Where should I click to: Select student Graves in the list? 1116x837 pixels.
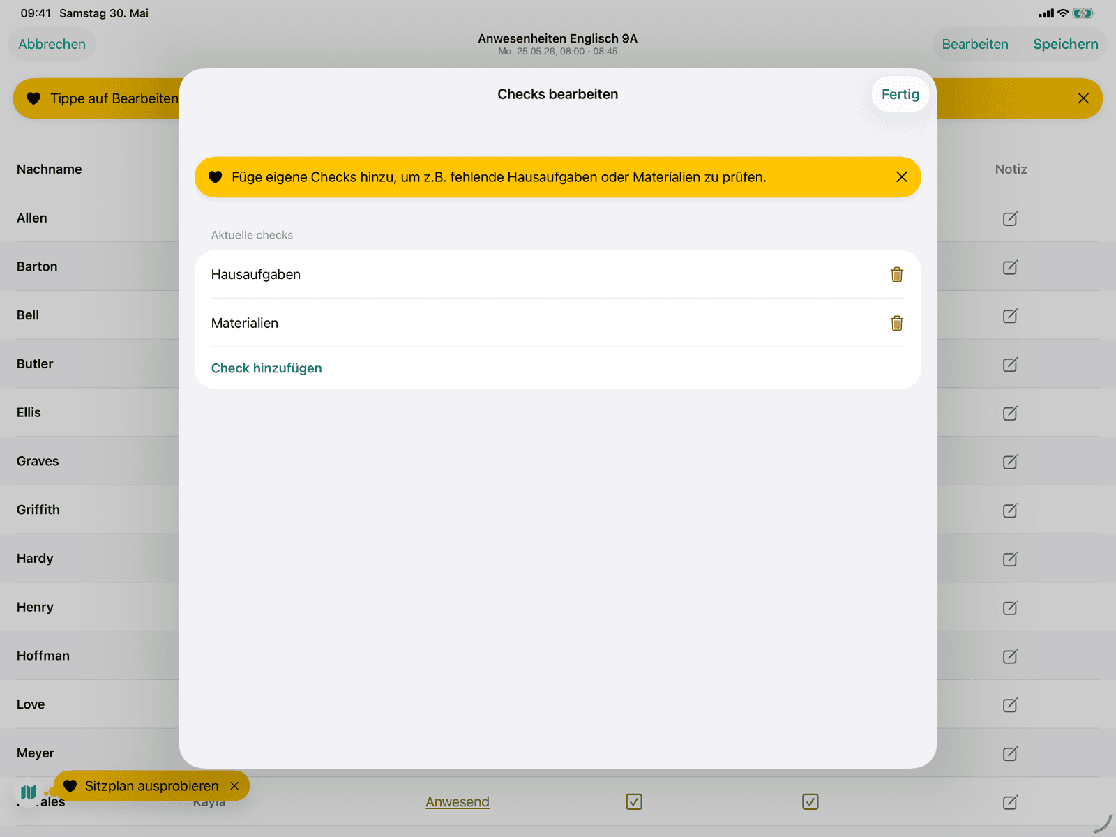38,461
